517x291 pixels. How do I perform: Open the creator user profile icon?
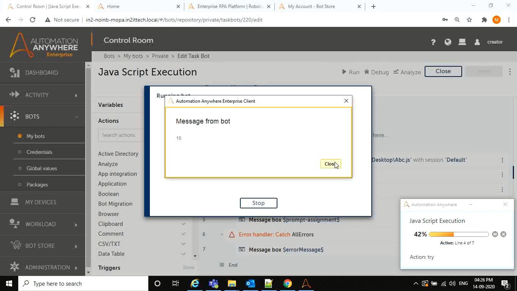477,42
